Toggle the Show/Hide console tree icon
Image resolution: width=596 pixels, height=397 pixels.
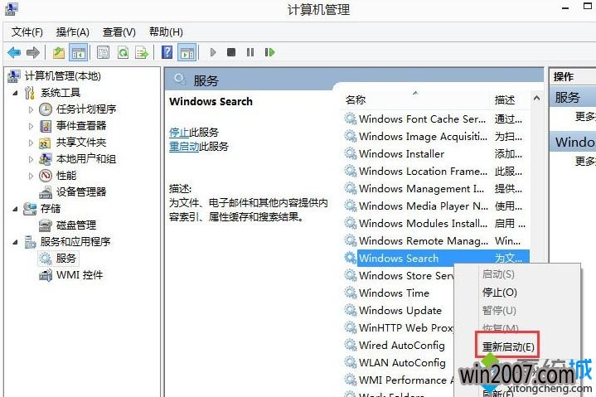click(79, 52)
